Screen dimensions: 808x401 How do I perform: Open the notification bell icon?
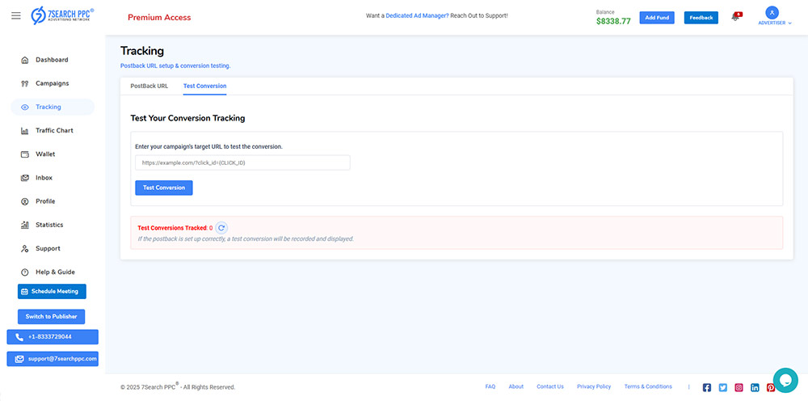click(x=735, y=17)
